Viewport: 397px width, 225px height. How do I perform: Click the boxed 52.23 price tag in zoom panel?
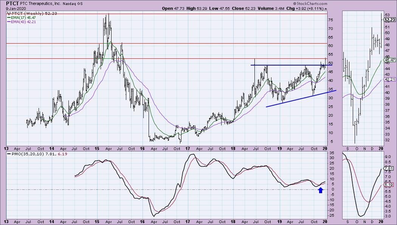(390, 20)
